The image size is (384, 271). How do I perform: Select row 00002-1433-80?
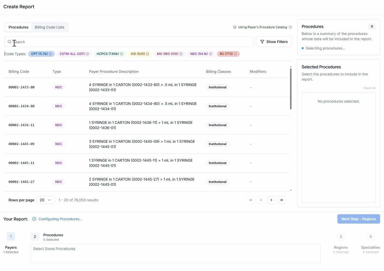pyautogui.click(x=147, y=87)
